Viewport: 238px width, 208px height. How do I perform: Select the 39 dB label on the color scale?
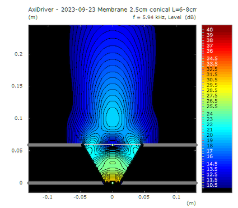point(209,35)
